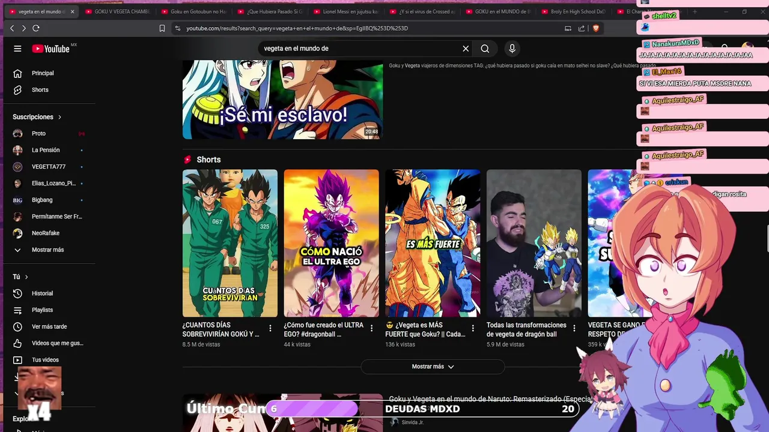This screenshot has width=769, height=432.
Task: Open VEGETTA777 channel subscription
Action: 49,167
